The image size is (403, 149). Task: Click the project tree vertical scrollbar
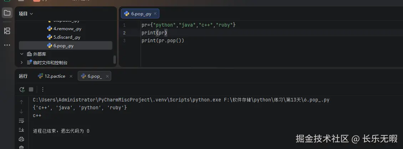pyautogui.click(x=114, y=60)
